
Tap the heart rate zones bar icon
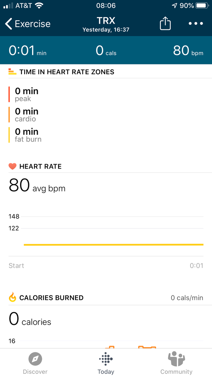coord(12,72)
